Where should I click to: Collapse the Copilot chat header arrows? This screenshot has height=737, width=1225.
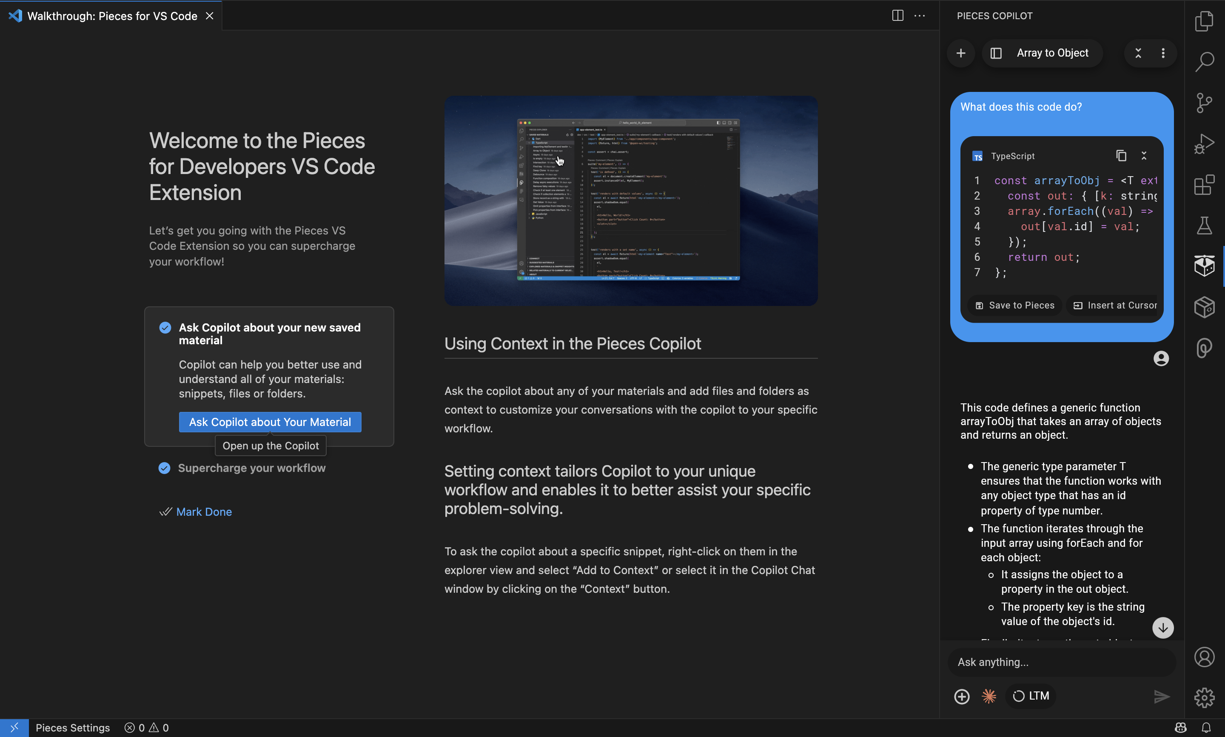coord(1138,53)
